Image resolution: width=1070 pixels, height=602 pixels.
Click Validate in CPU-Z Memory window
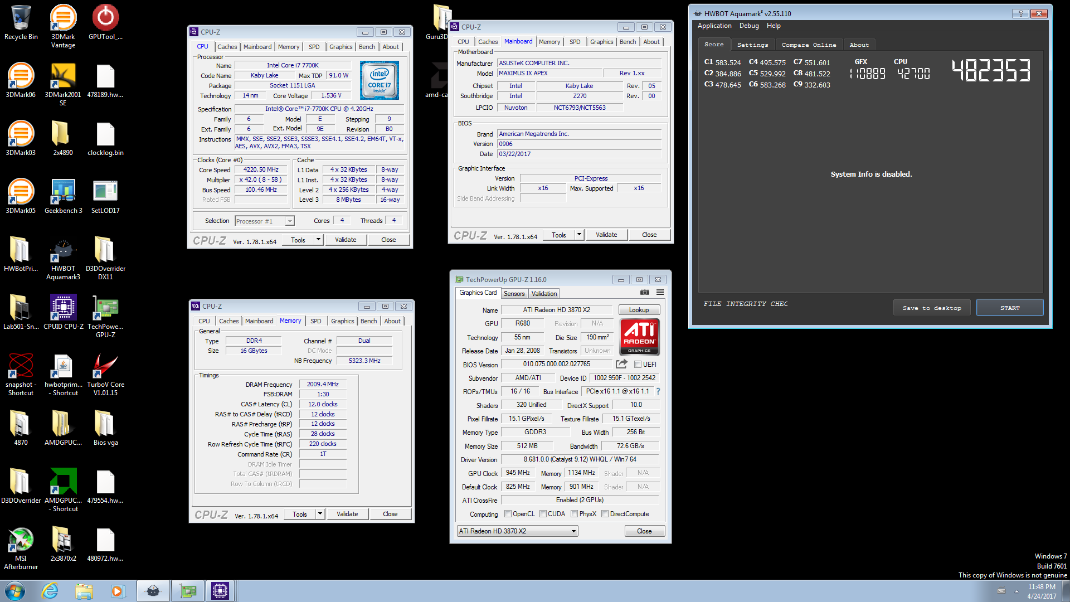click(x=347, y=514)
